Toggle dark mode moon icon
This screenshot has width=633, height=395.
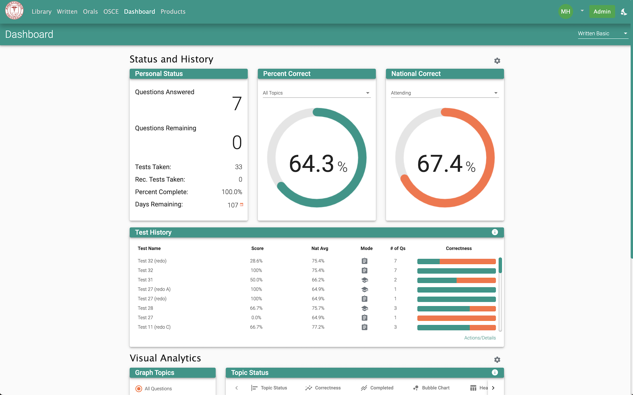coord(623,12)
